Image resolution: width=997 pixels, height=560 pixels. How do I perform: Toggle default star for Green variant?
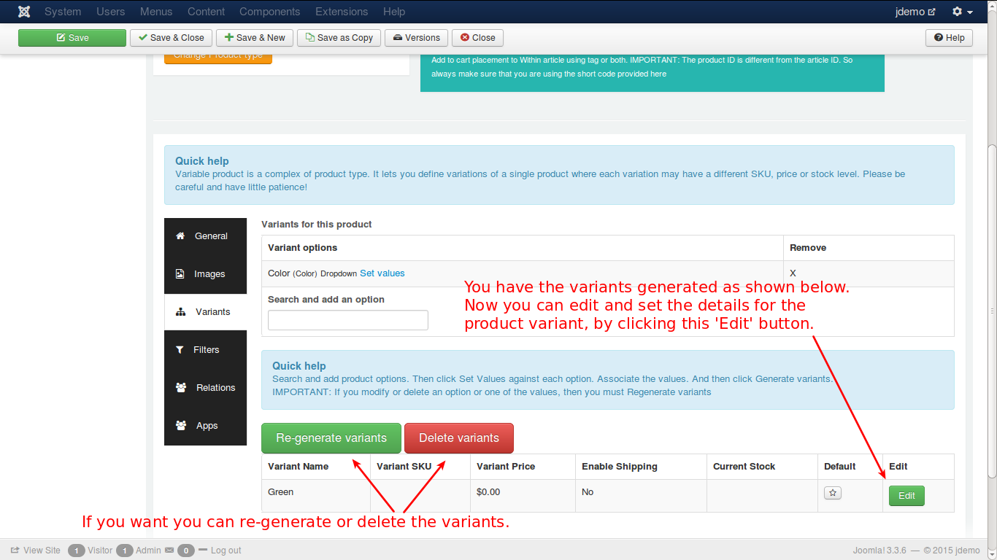tap(833, 493)
